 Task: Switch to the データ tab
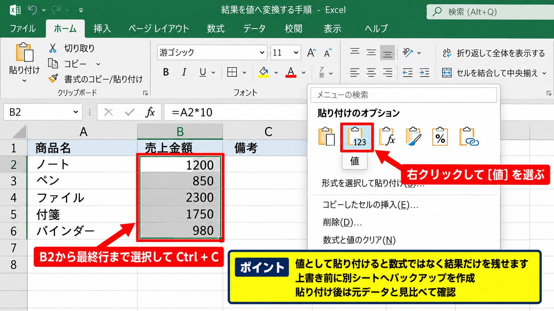click(x=254, y=29)
